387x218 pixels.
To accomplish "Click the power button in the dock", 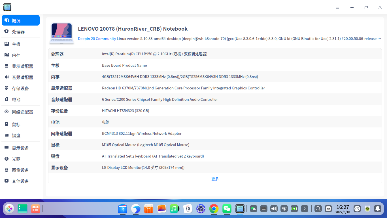I will pyautogui.click(x=357, y=209).
